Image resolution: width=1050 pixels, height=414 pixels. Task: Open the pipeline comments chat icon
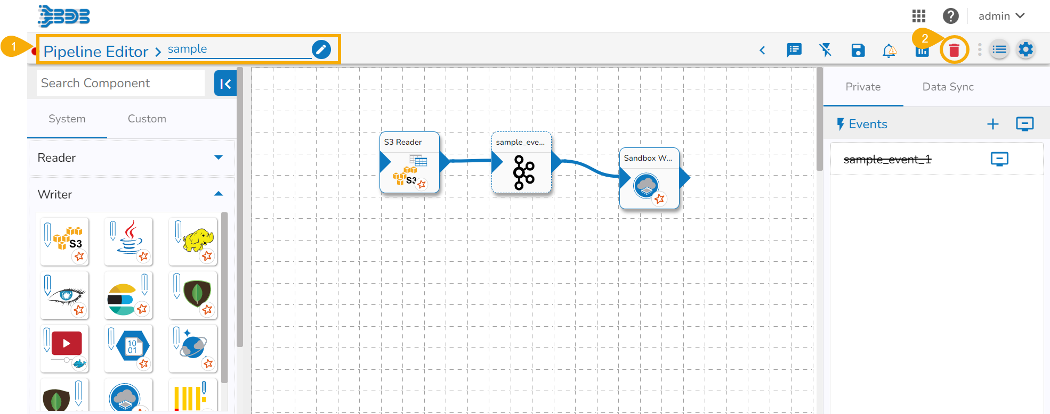tap(794, 50)
